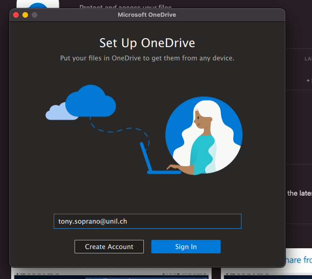Close the Microsoft OneDrive window
This screenshot has height=279, width=312.
(16, 15)
